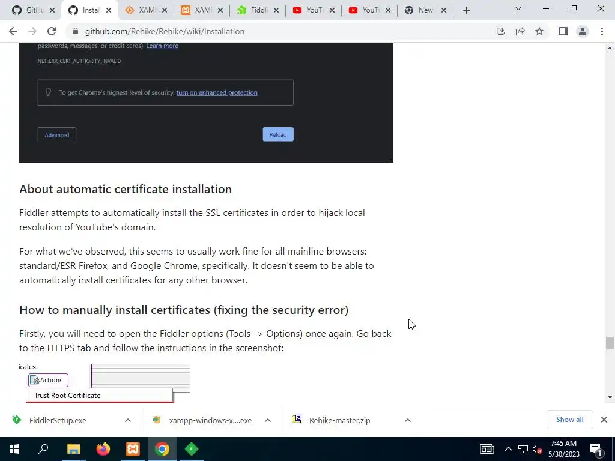Click the scrollbar up arrow
The width and height of the screenshot is (615, 461).
pyautogui.click(x=610, y=48)
